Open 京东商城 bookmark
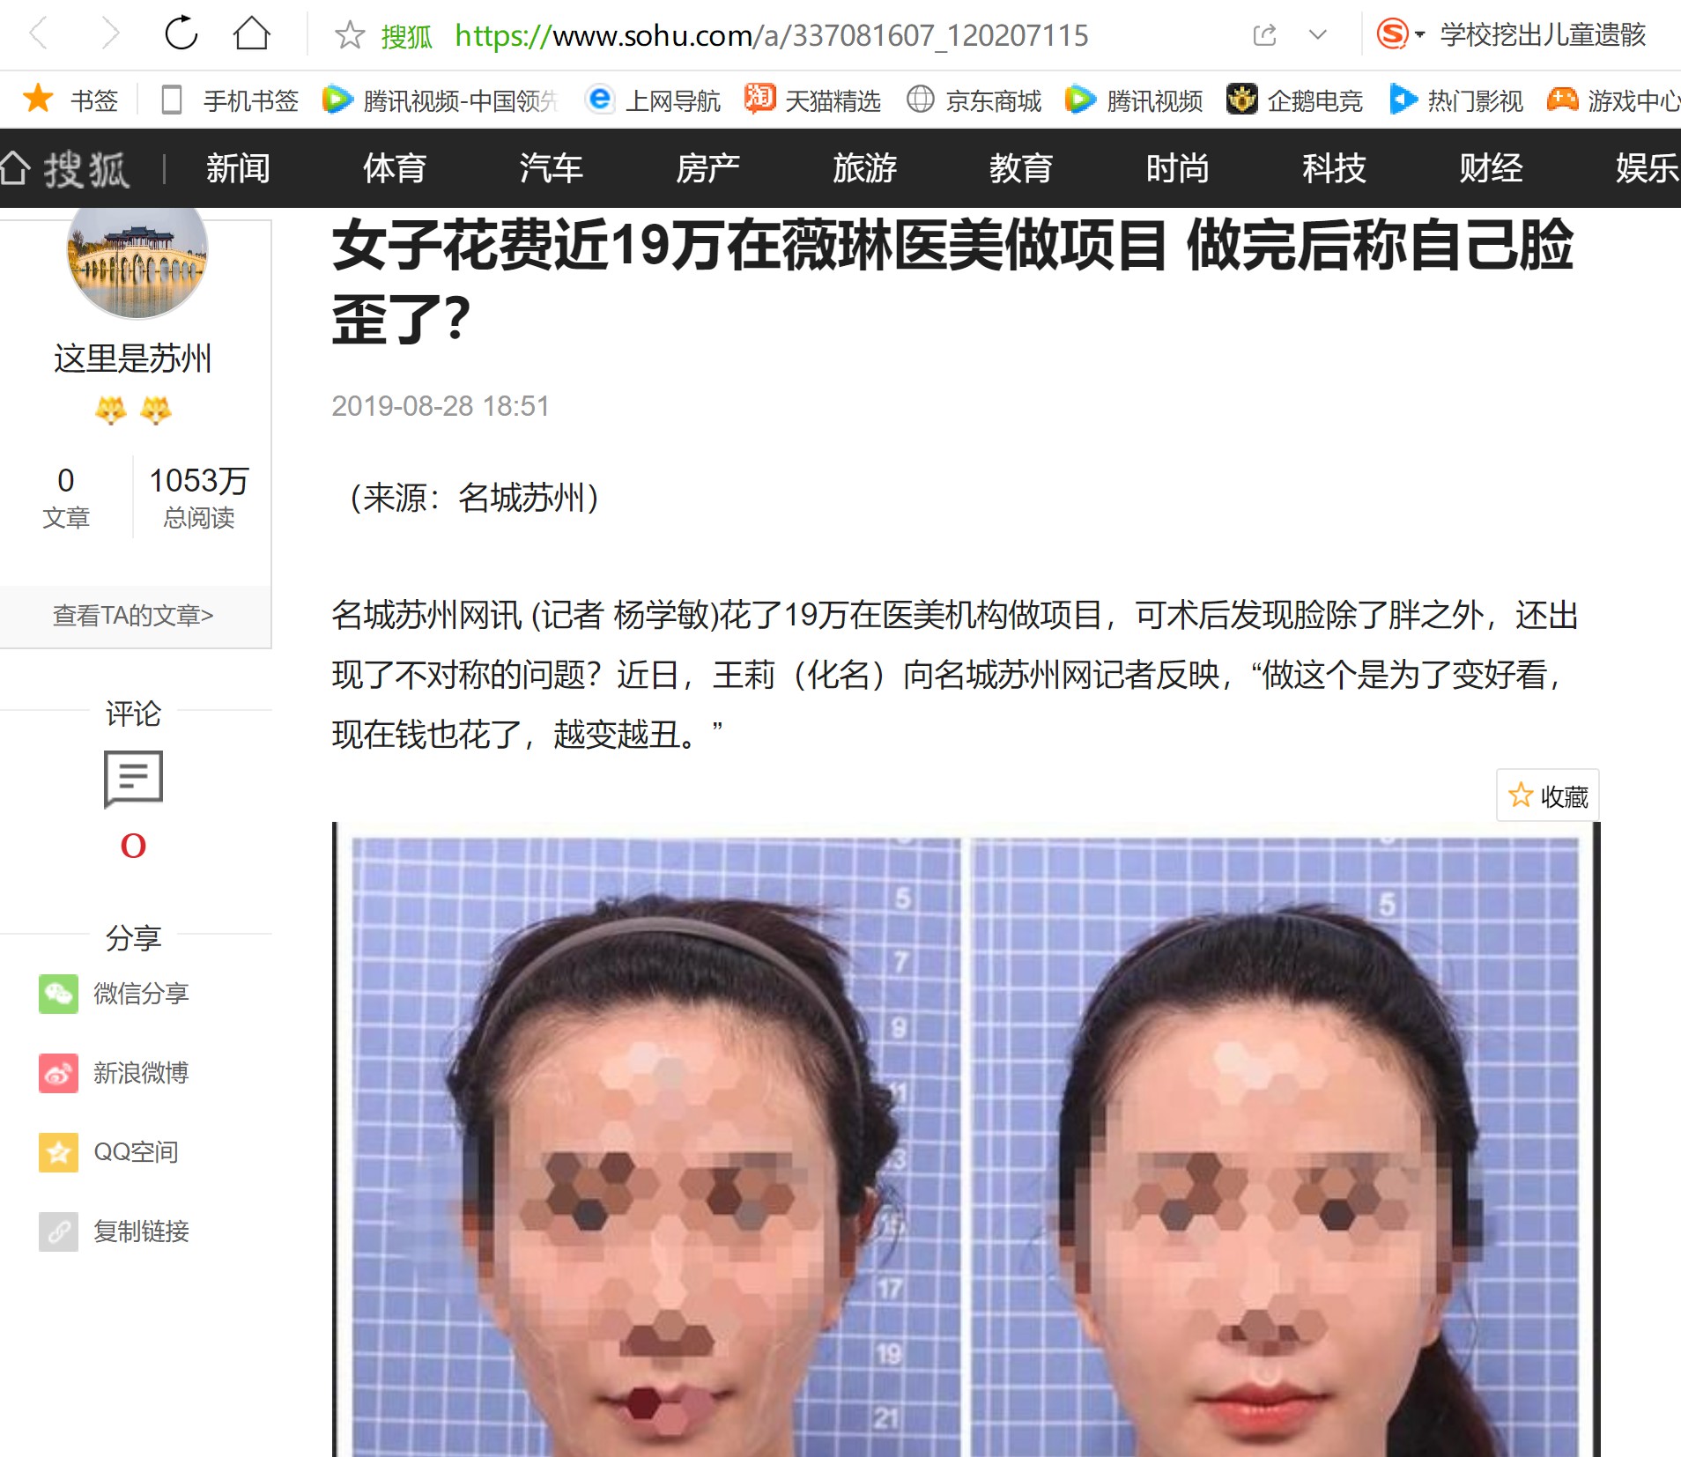This screenshot has width=1681, height=1457. coord(974,100)
